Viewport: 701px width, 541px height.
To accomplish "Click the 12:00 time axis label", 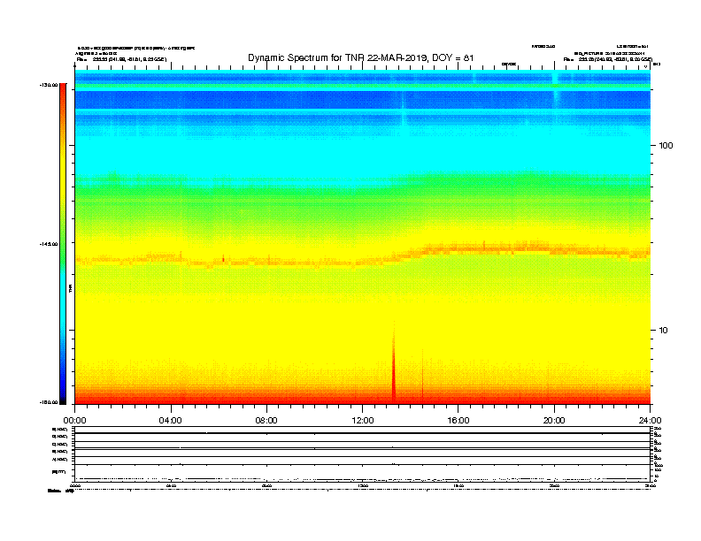I will [363, 421].
